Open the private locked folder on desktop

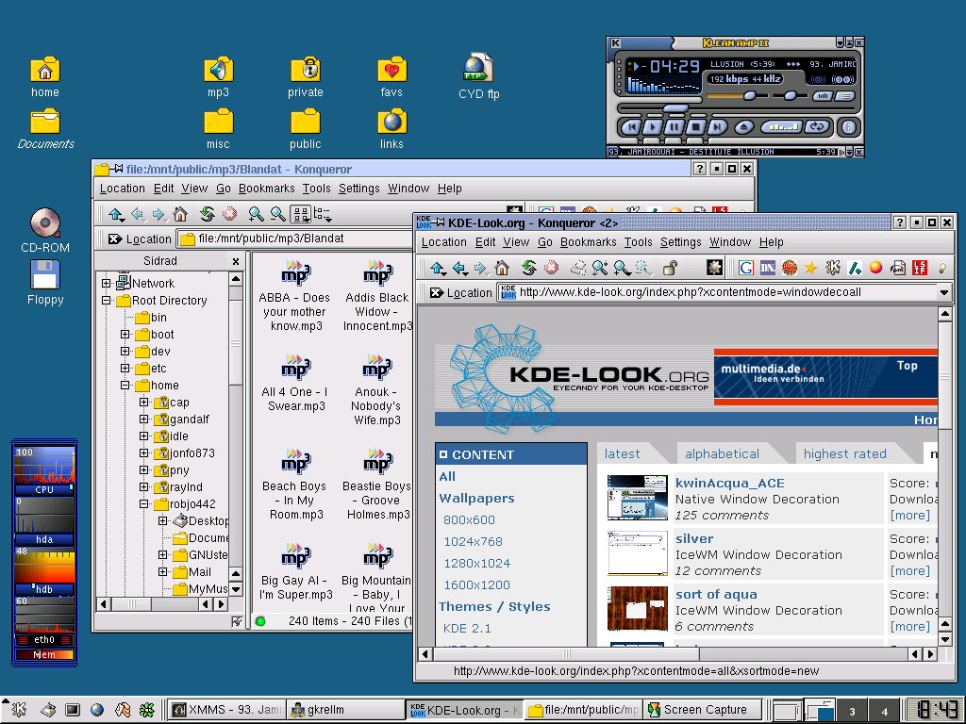[305, 77]
